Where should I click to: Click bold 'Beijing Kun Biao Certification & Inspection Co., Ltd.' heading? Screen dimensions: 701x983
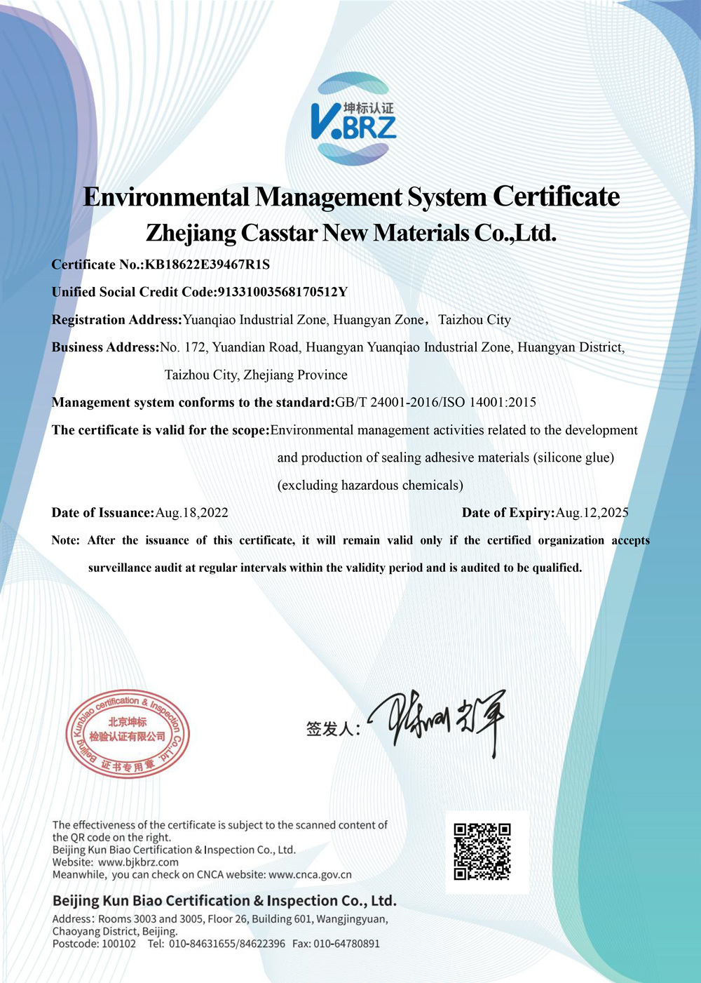tap(224, 901)
